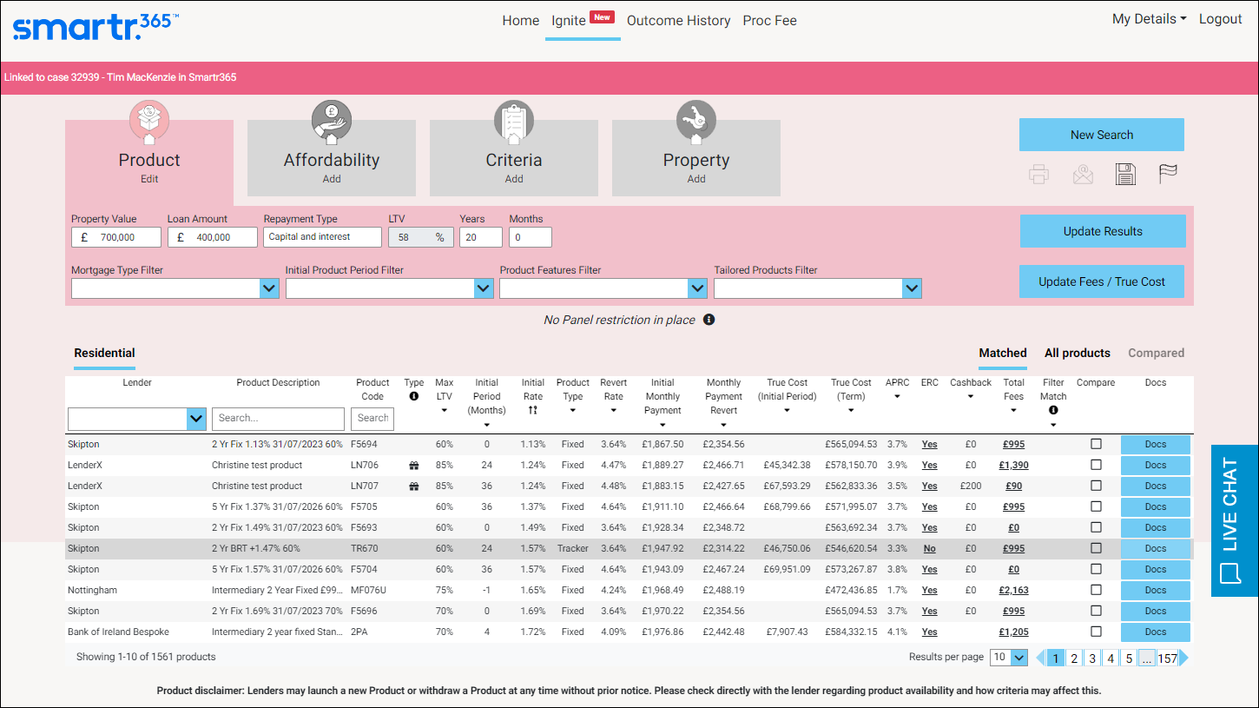The height and width of the screenshot is (708, 1259).
Task: Tick Compare checkbox for LenderX LN707
Action: click(1096, 486)
